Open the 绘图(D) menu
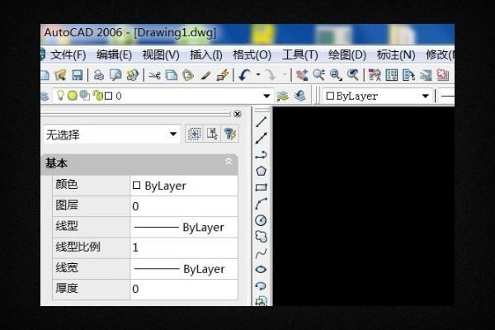 click(x=347, y=55)
